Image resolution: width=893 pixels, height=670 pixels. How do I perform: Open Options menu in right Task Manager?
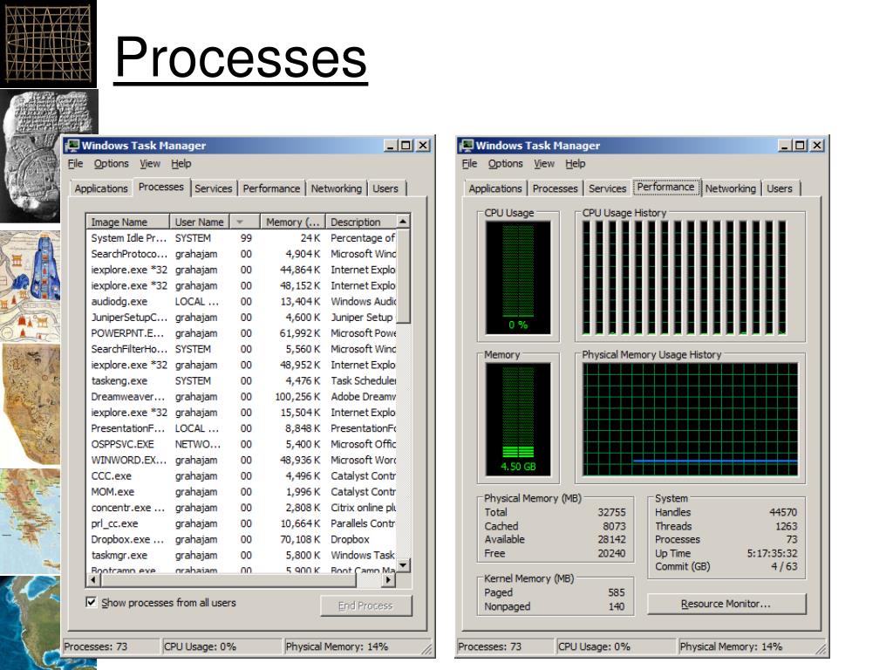505,163
